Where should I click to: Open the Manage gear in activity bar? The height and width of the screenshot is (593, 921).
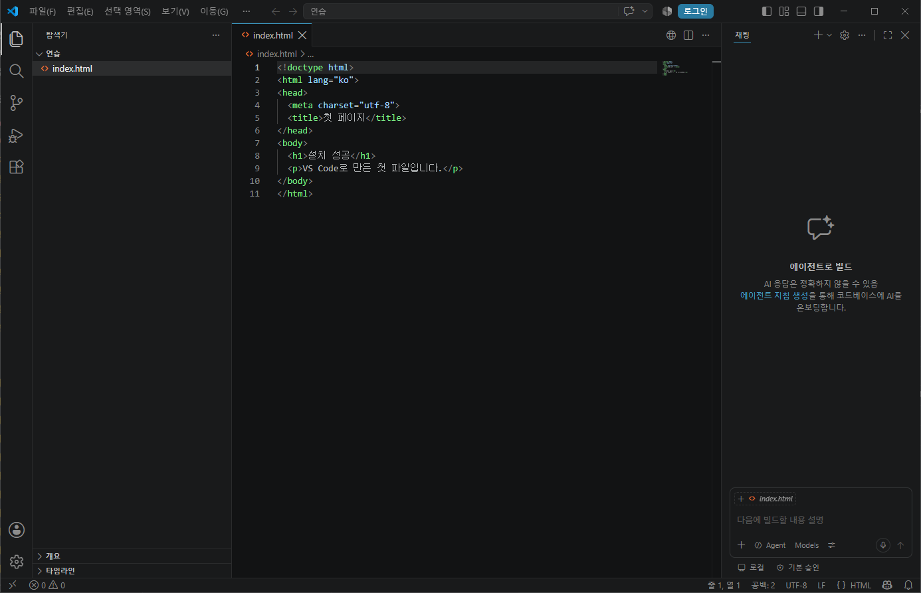pyautogui.click(x=17, y=562)
